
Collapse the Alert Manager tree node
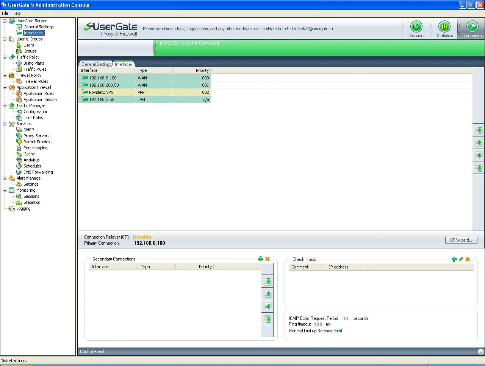(x=5, y=178)
